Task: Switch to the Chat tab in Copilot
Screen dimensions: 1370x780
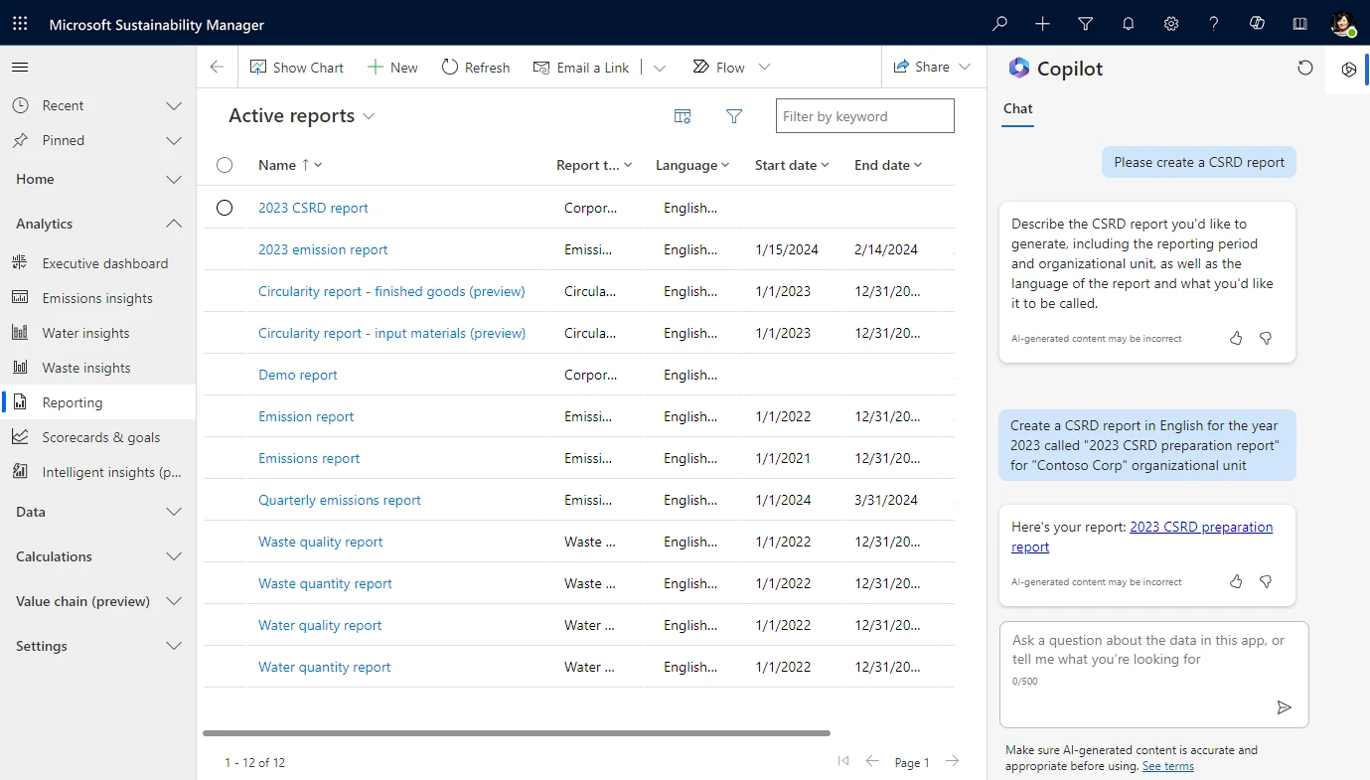Action: point(1017,108)
